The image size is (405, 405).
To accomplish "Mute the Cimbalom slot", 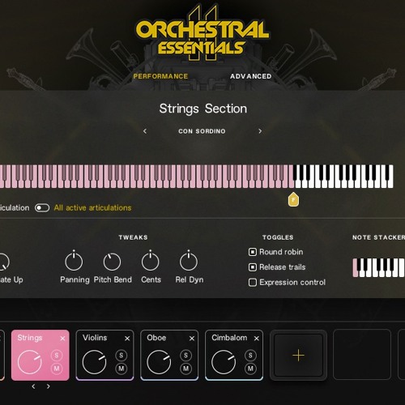I will click(250, 369).
